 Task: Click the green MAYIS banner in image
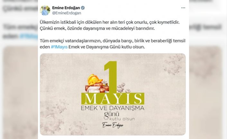[113, 99]
